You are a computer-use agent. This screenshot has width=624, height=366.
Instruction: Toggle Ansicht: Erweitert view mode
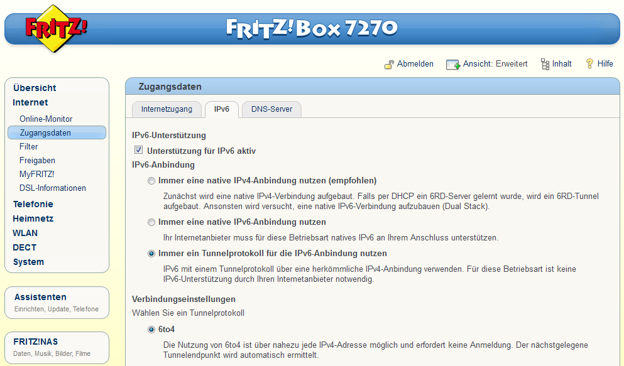495,63
